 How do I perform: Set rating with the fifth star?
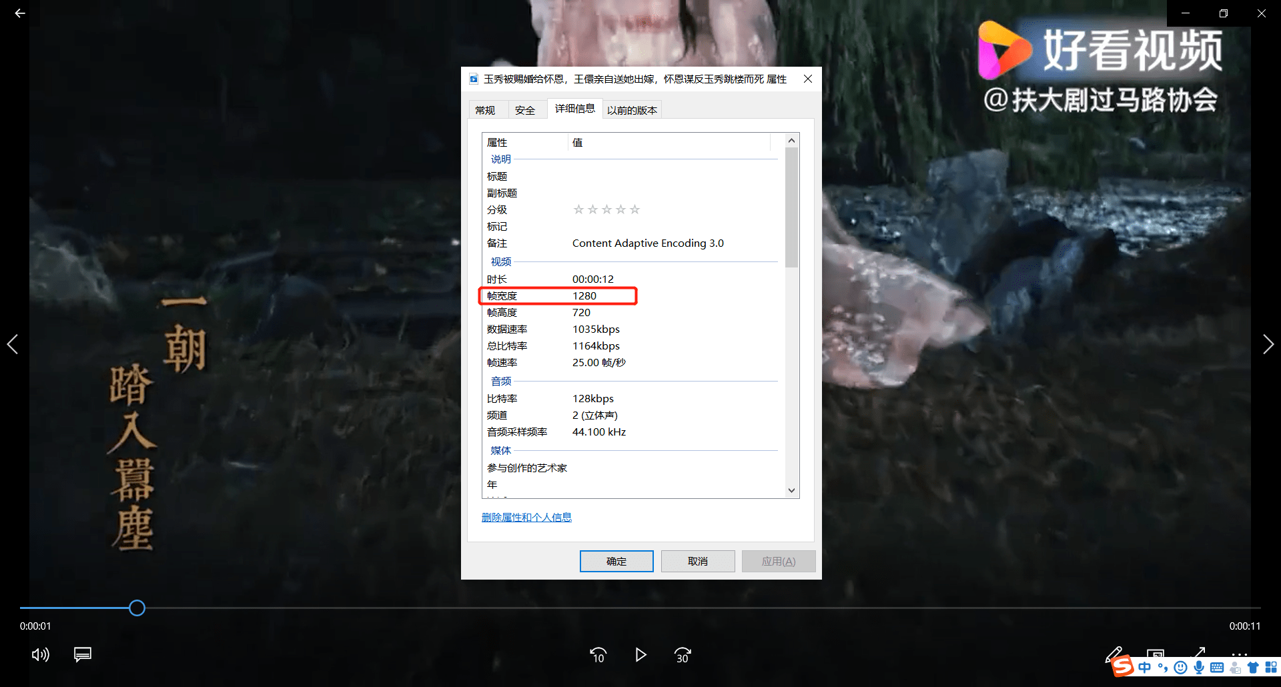pos(634,209)
